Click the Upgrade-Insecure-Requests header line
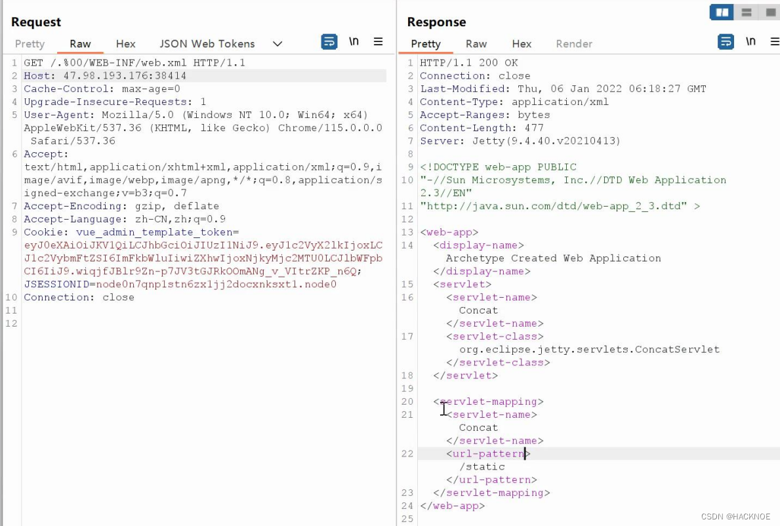Image resolution: width=780 pixels, height=526 pixels. click(115, 102)
